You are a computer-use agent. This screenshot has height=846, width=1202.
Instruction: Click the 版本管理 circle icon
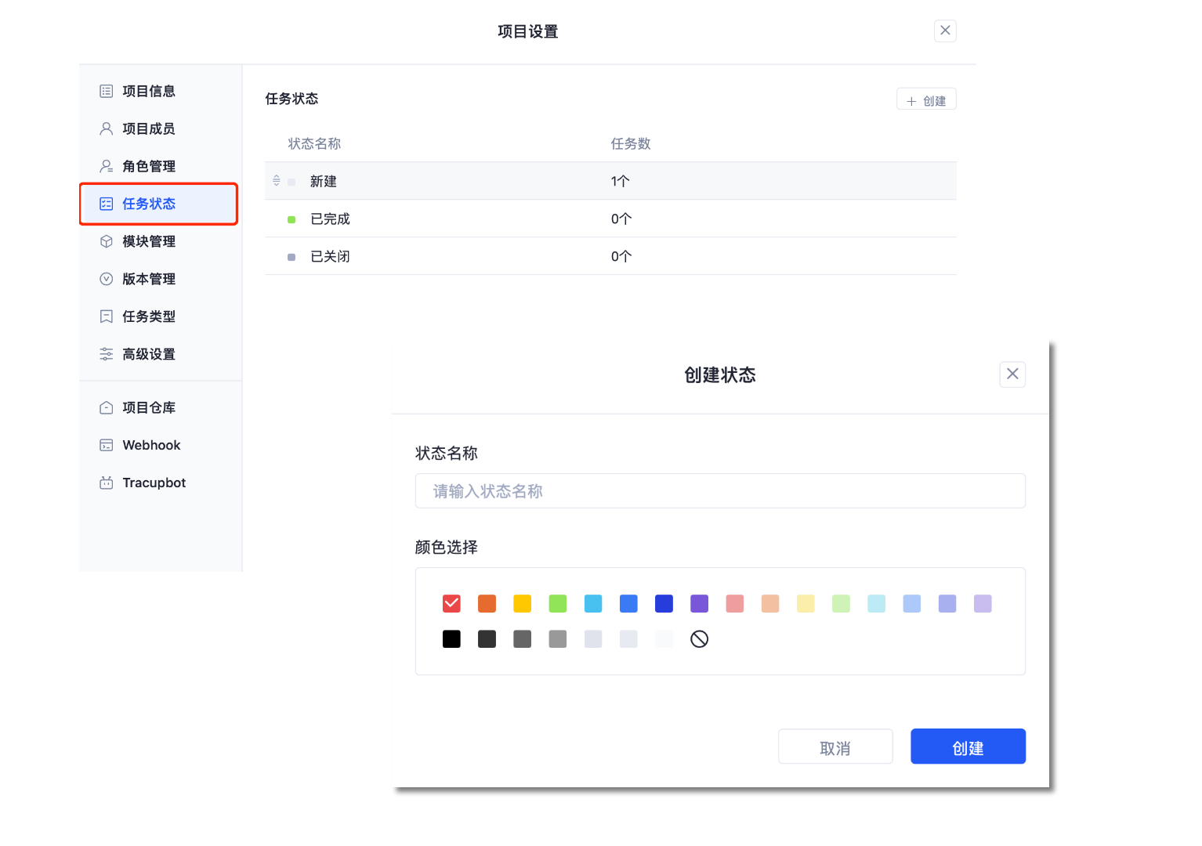107,280
